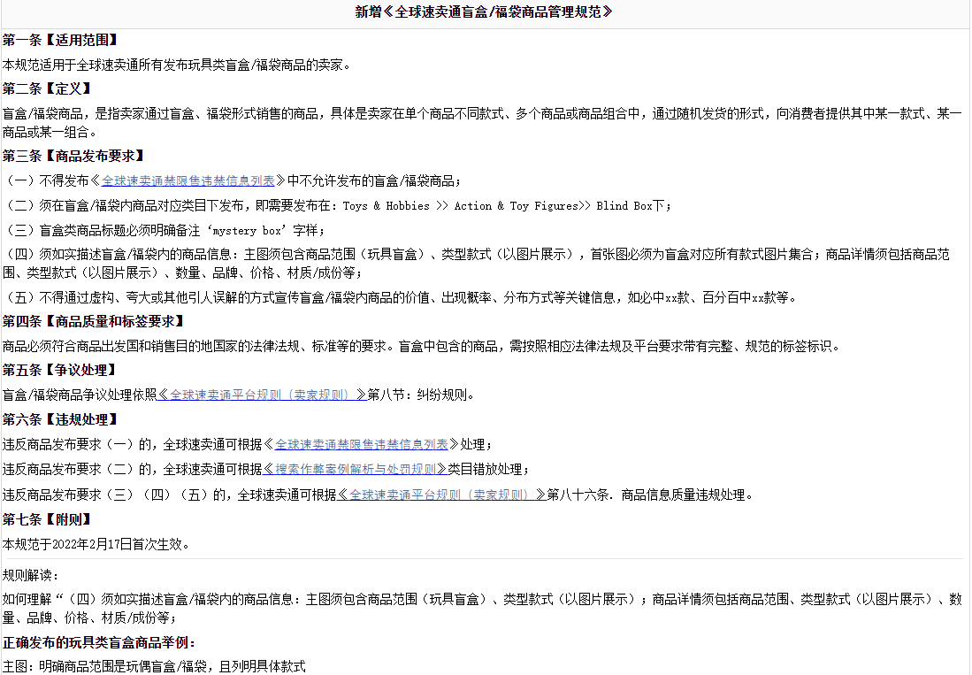Screen dimensions: 972x675
Task: Open 全球速卖通禁限售违禁信息列表 link in 第三条
Action: coord(188,181)
